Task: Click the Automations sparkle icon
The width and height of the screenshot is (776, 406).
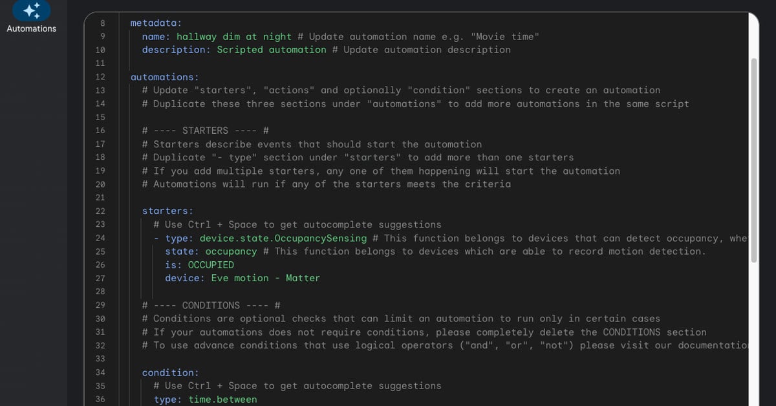Action: click(x=31, y=10)
